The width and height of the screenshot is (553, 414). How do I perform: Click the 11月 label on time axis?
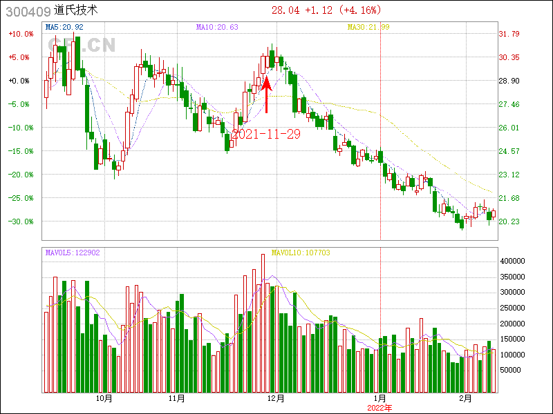coord(176,398)
